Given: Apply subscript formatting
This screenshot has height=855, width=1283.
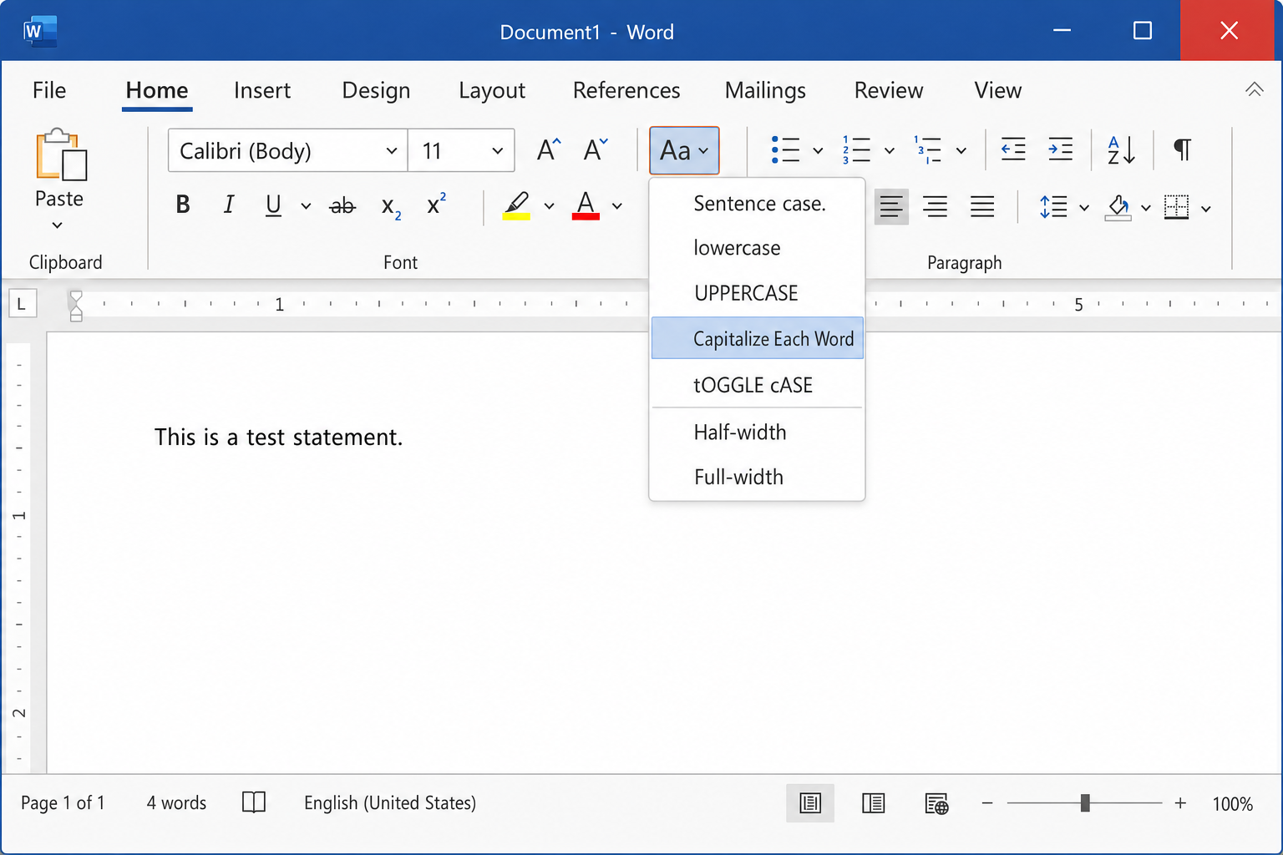Looking at the screenshot, I should coord(391,206).
